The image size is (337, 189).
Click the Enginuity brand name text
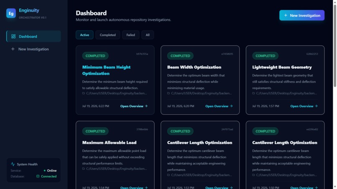click(29, 10)
